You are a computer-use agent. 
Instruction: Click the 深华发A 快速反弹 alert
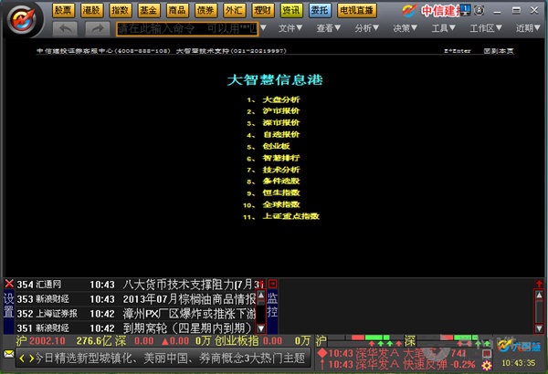tap(402, 365)
